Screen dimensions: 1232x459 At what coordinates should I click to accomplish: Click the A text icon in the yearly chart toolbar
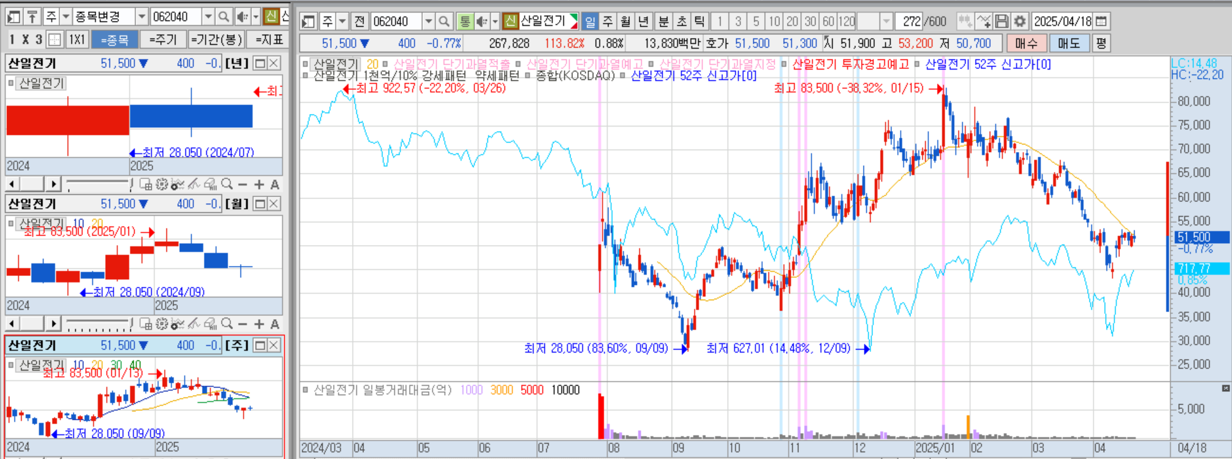[x=275, y=184]
